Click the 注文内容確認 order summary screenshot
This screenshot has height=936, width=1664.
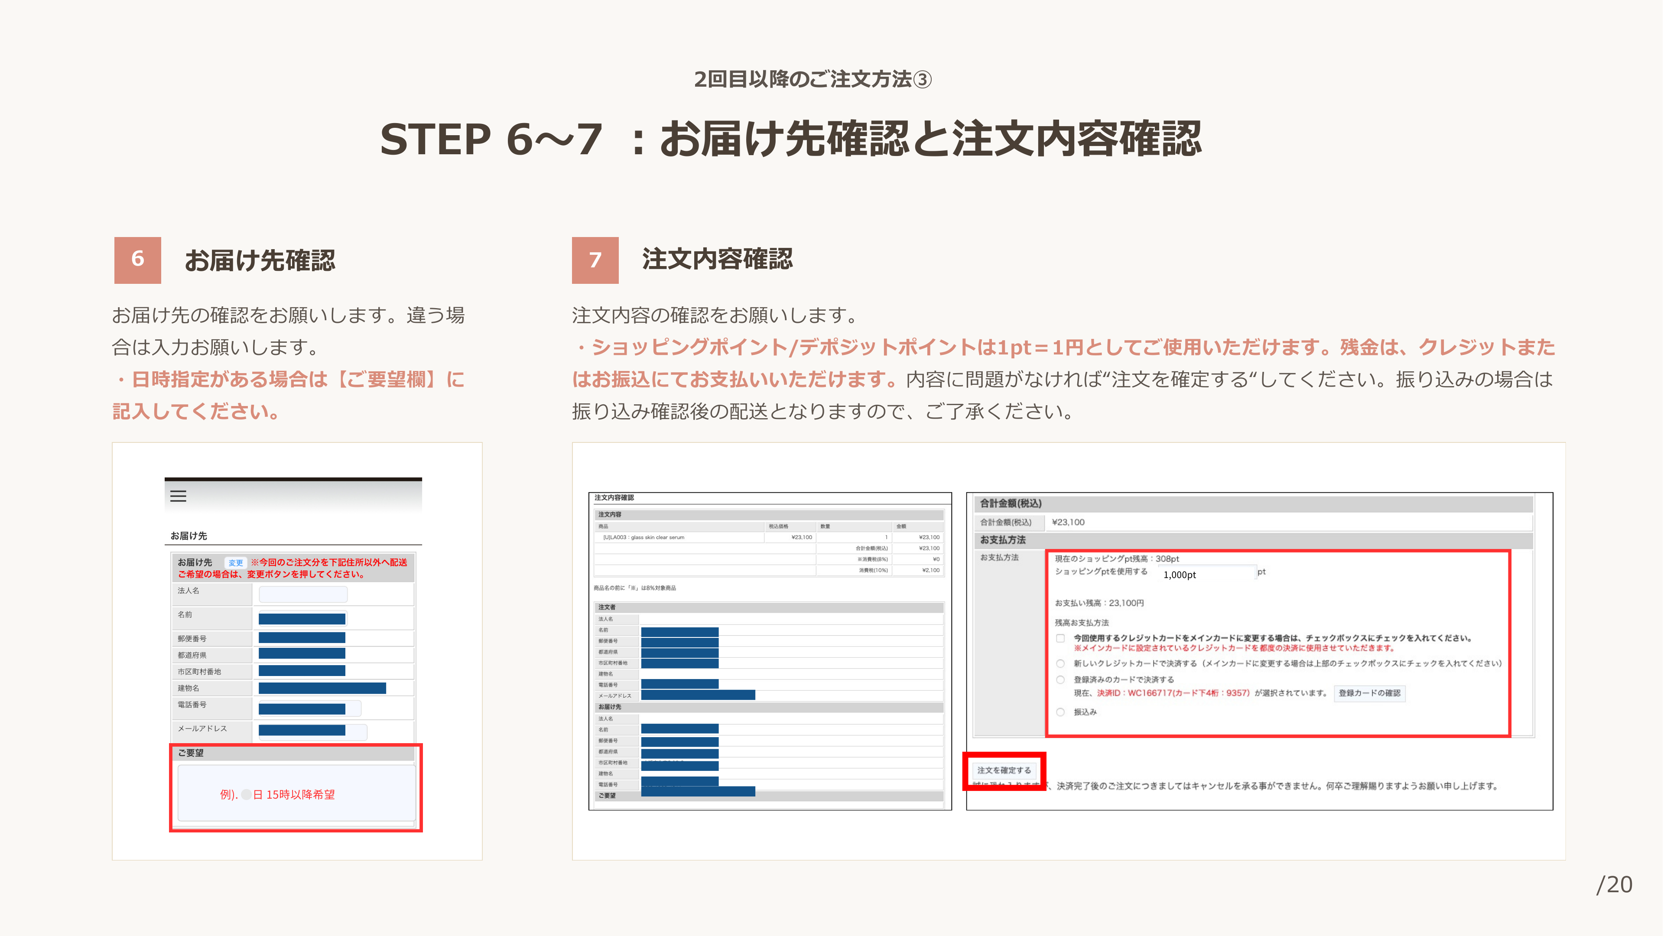[x=769, y=650]
